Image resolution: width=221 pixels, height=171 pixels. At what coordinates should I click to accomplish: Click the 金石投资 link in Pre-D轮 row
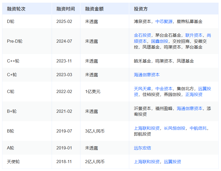(x=142, y=35)
